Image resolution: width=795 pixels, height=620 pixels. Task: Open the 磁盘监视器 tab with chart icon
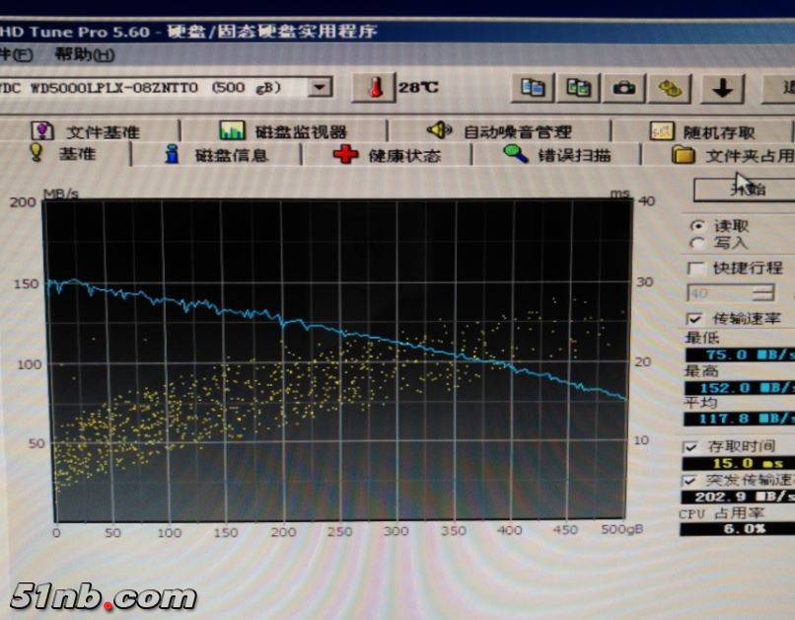pos(282,131)
